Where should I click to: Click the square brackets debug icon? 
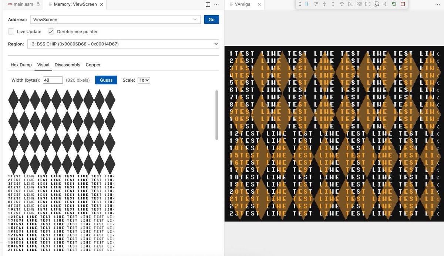(x=368, y=4)
